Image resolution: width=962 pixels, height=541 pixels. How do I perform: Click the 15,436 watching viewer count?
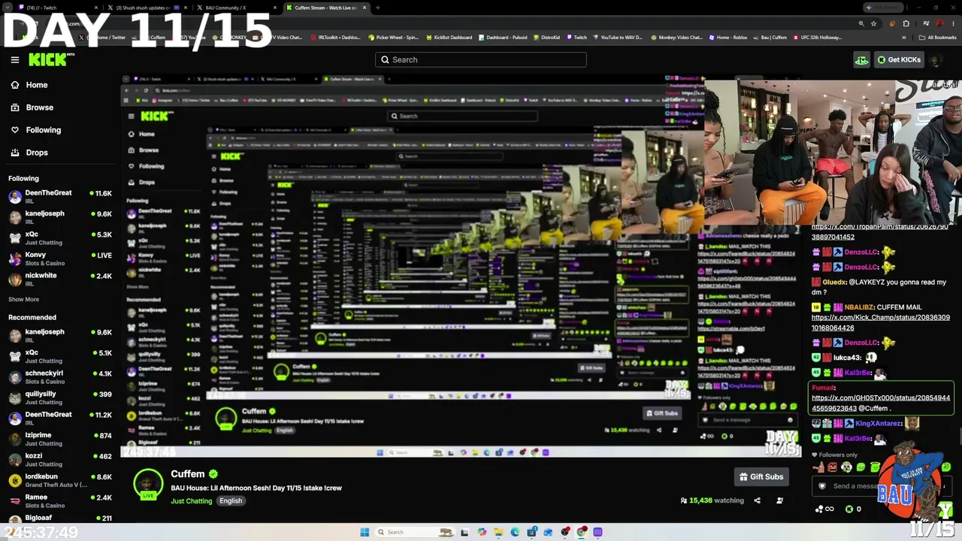(712, 500)
